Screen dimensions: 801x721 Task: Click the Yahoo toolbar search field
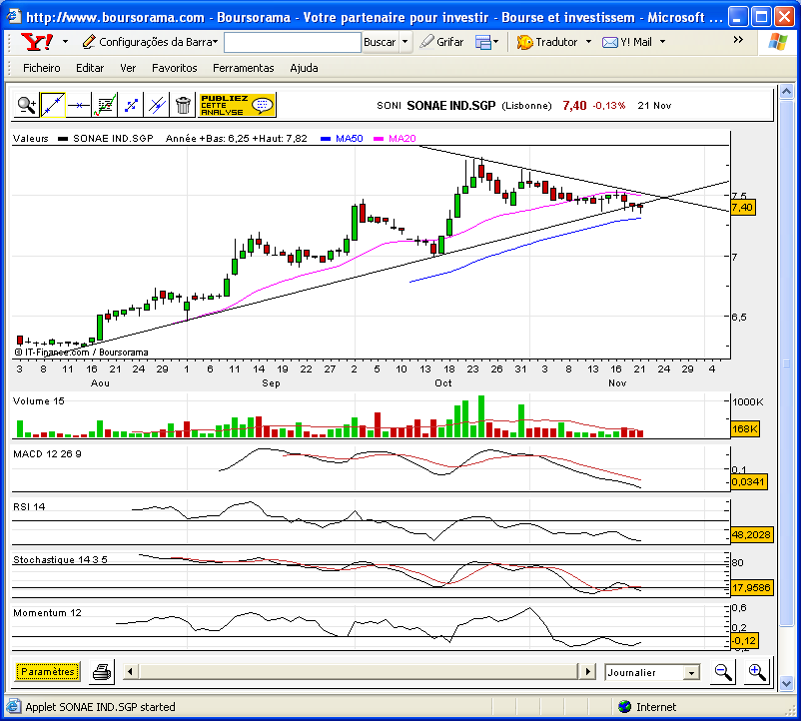tap(293, 42)
